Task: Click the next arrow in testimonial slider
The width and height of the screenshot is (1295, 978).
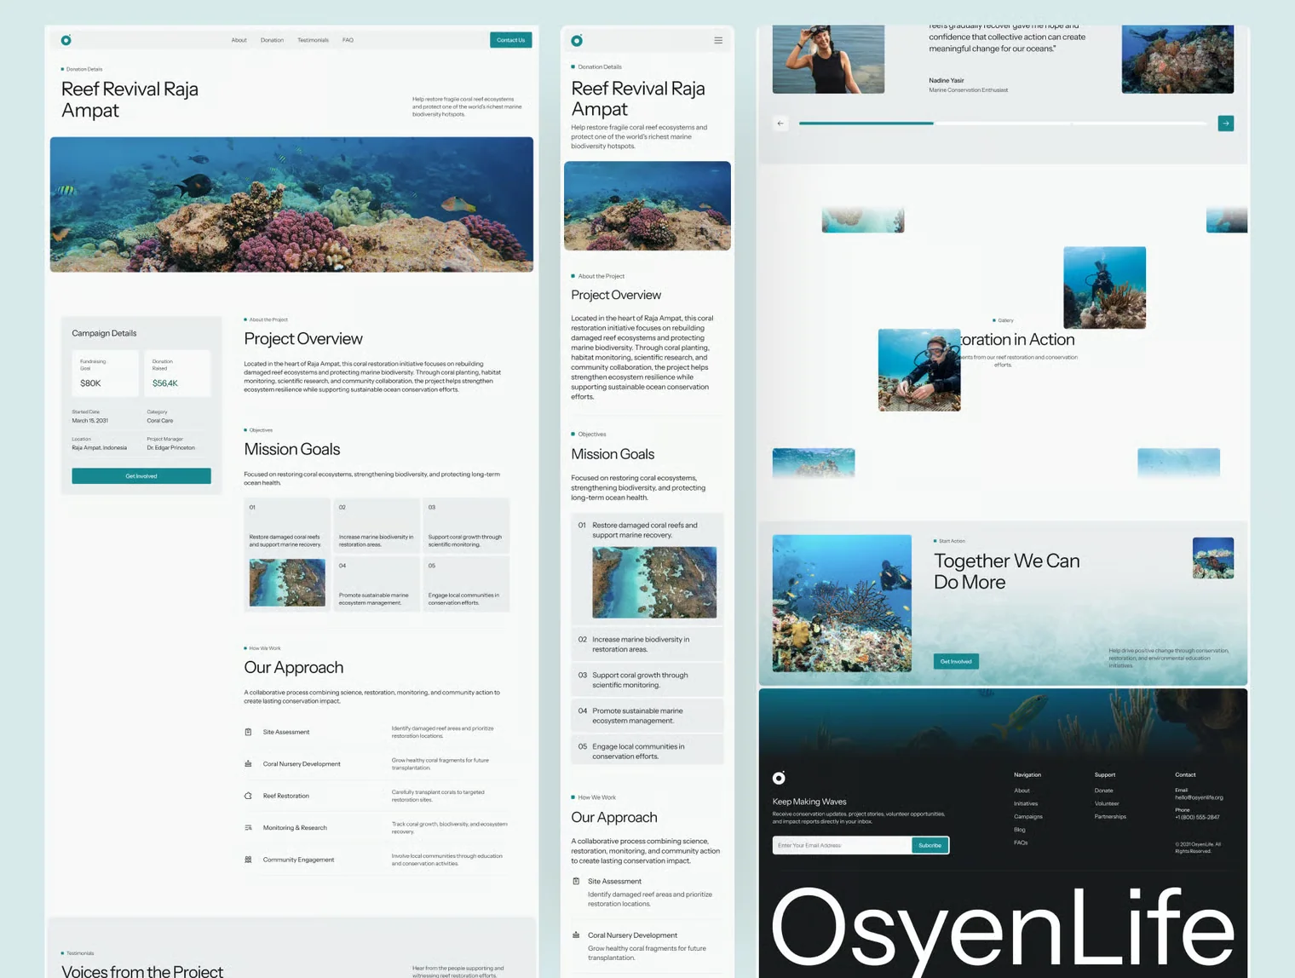Action: pos(1226,124)
